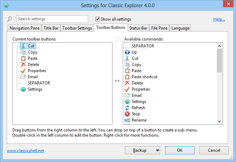Select the Refresh text in available commands
236x162 pixels.
[x=138, y=108]
